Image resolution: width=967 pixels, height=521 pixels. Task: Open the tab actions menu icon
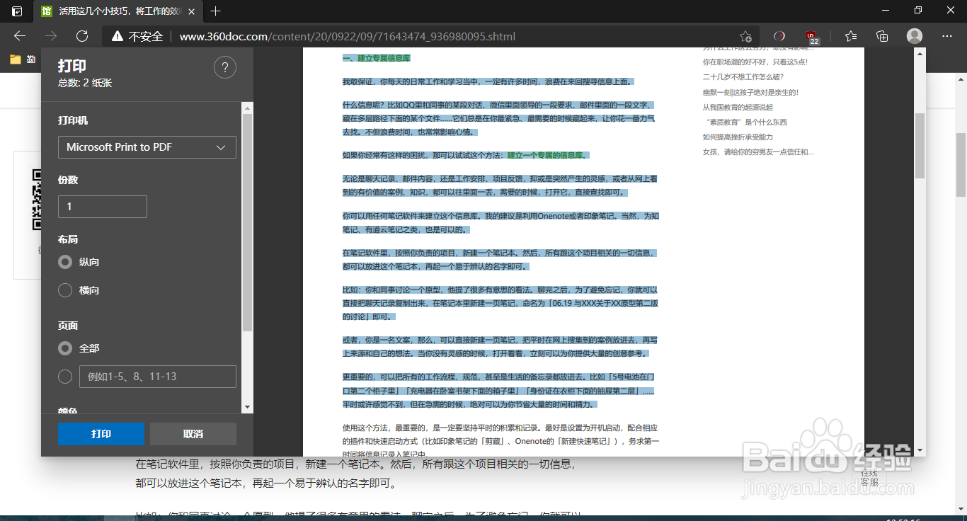(17, 11)
